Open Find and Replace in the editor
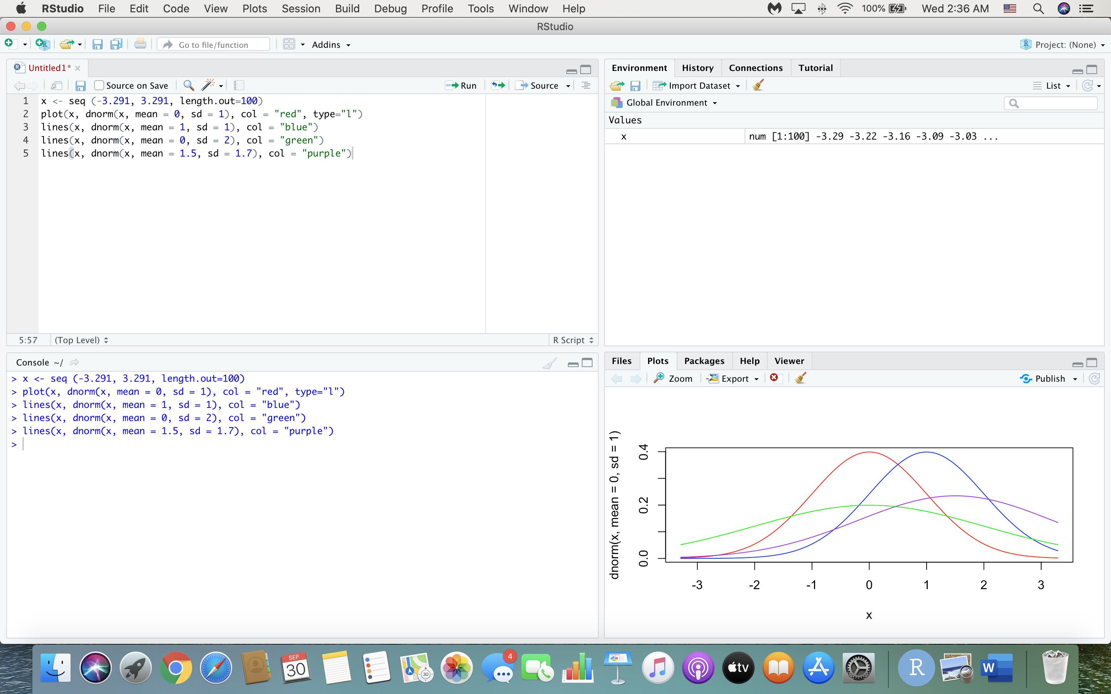 [188, 85]
